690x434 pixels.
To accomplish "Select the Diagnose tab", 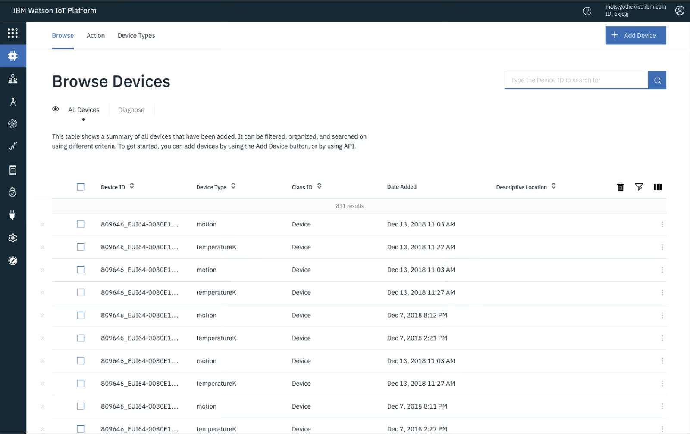I will [x=131, y=109].
